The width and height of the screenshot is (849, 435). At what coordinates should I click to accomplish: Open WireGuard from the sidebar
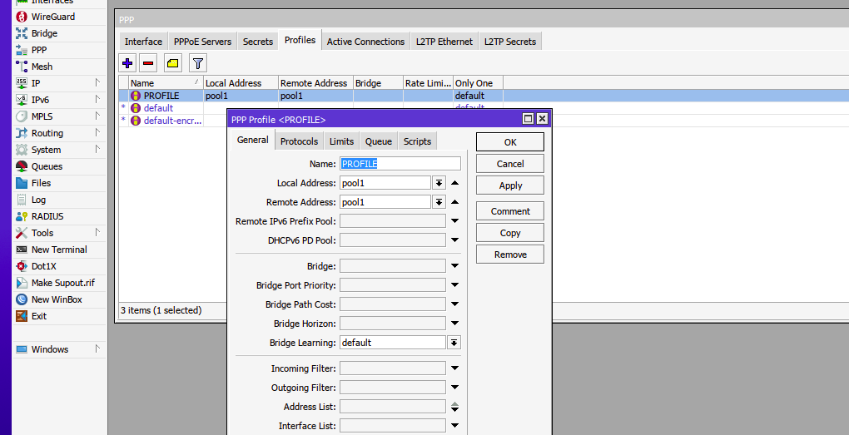tap(52, 17)
